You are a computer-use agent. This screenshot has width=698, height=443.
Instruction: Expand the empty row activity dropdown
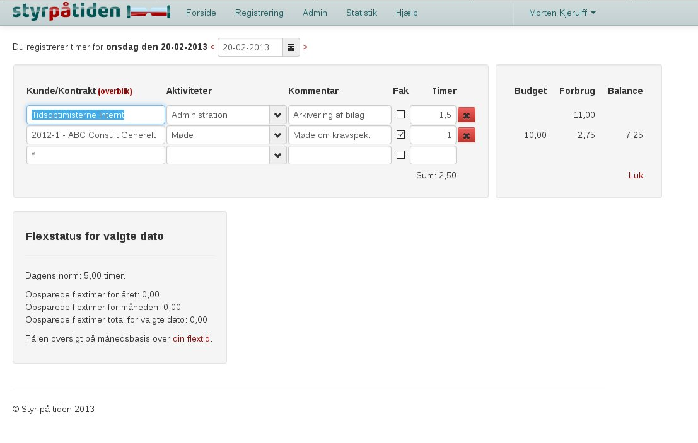[277, 156]
